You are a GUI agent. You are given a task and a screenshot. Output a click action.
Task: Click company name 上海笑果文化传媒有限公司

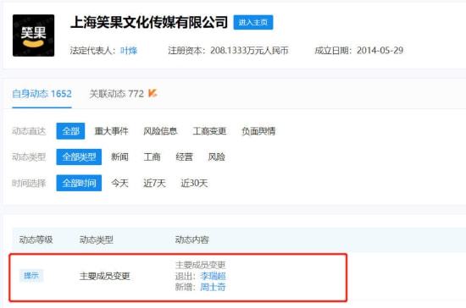pos(149,22)
